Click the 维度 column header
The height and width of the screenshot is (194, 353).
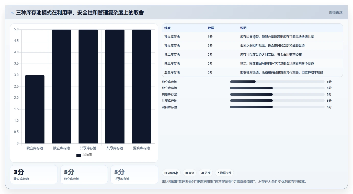pyautogui.click(x=167, y=28)
